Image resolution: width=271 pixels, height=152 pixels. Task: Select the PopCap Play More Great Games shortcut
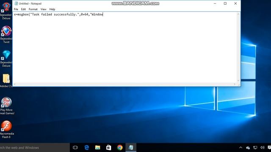coord(7,106)
